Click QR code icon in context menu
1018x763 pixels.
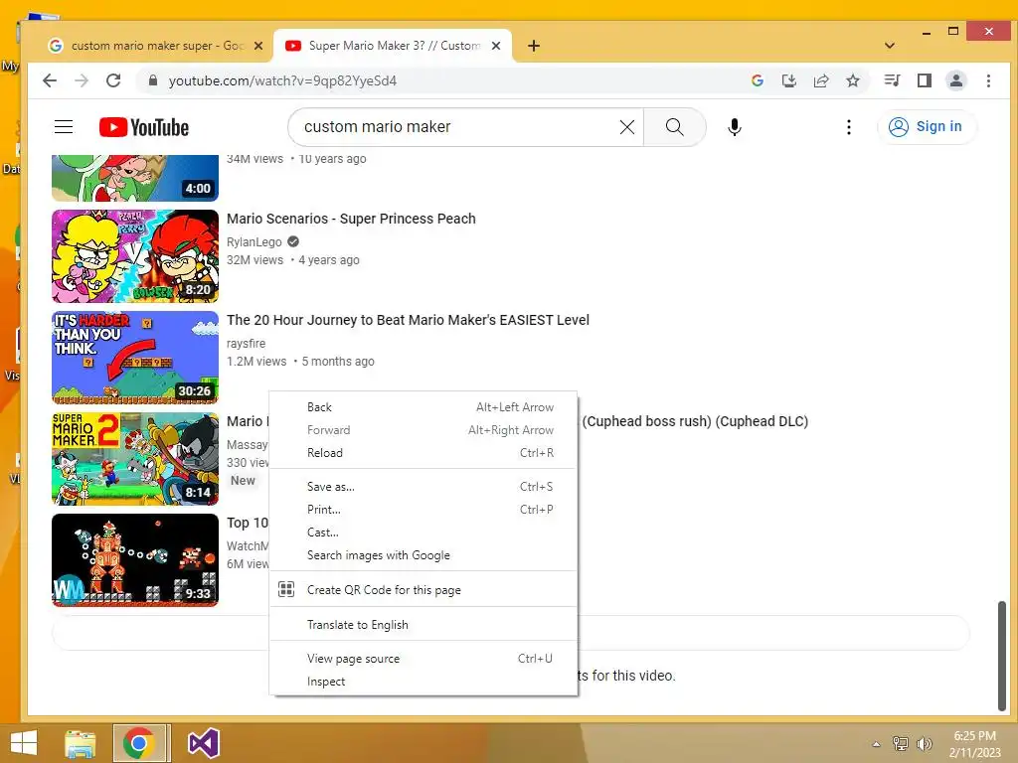pos(286,589)
